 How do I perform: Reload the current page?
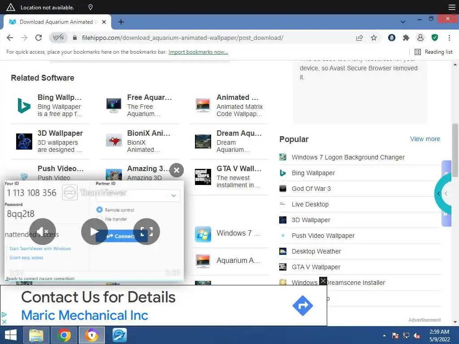(x=39, y=38)
